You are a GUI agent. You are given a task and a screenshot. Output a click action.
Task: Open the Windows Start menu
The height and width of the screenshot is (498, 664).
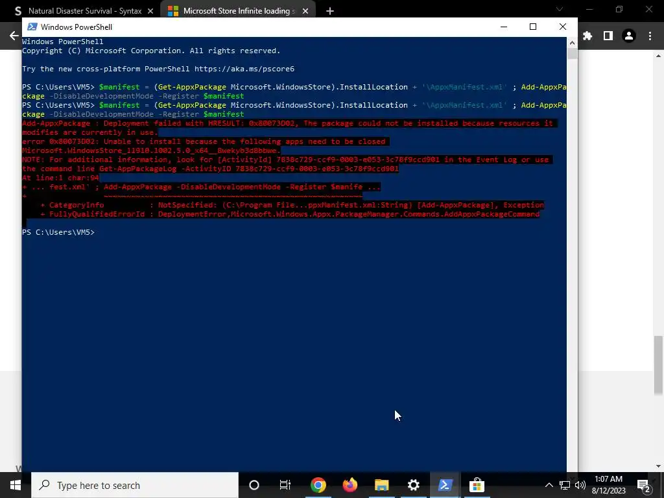coord(16,485)
